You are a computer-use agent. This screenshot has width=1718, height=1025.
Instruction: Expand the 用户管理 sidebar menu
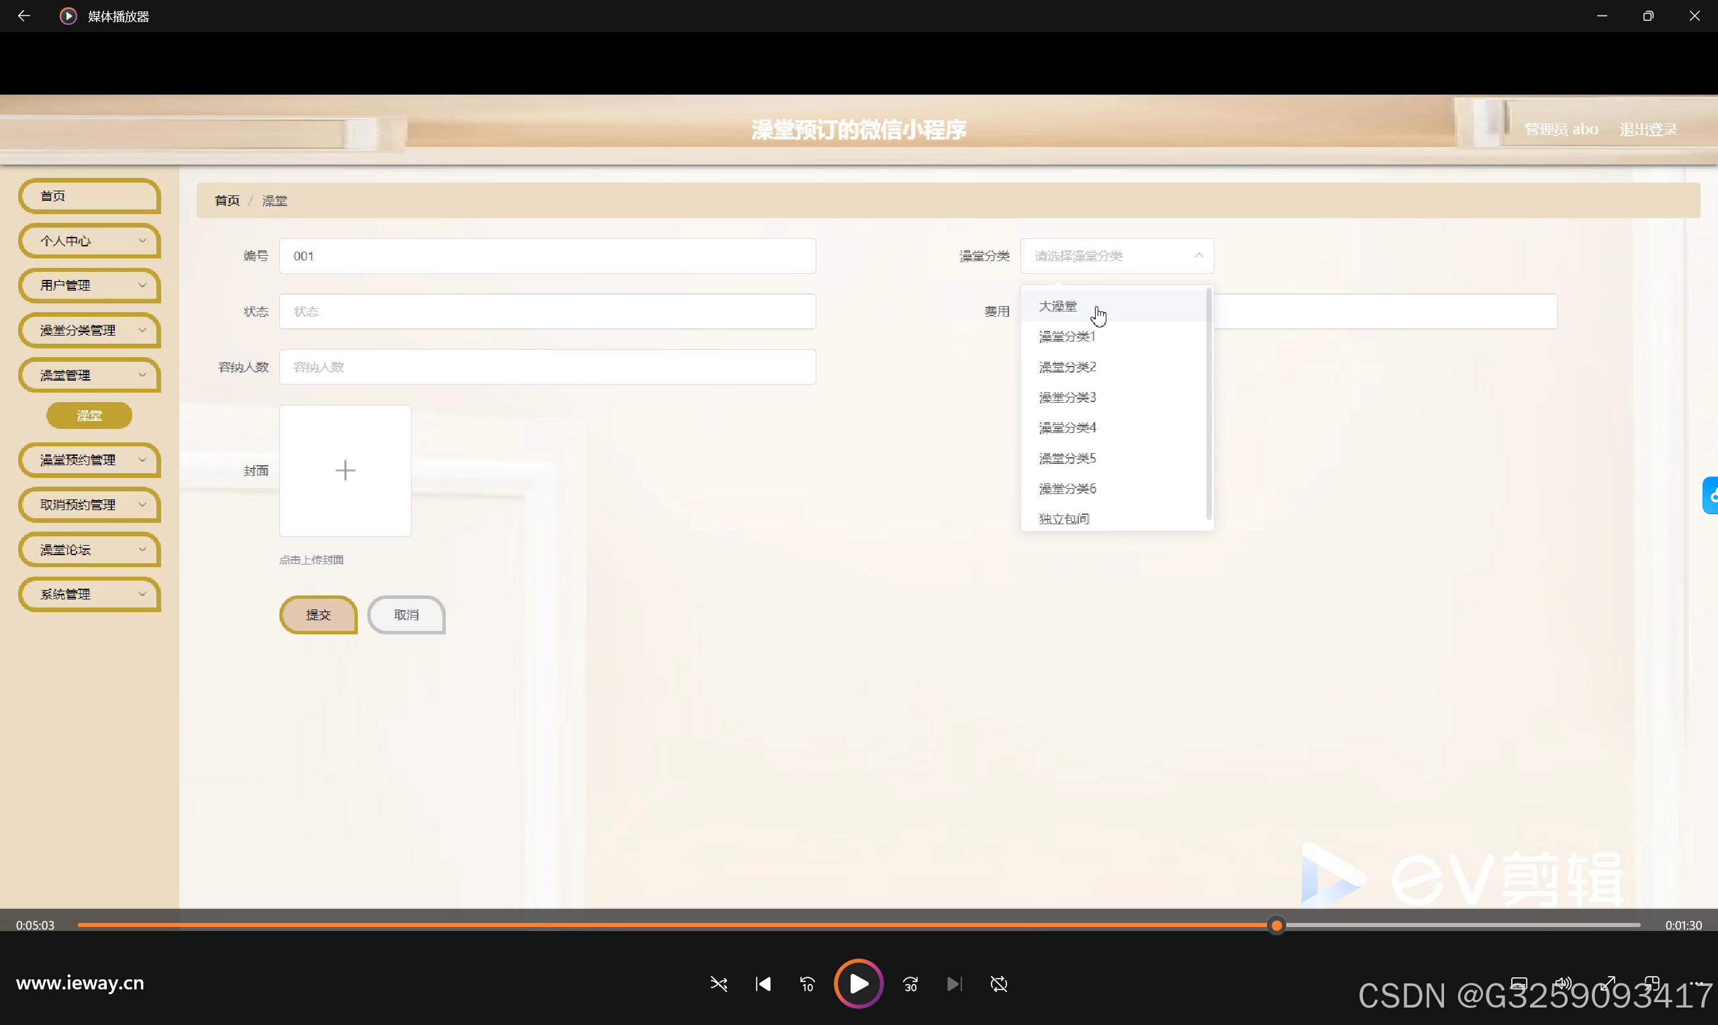click(x=90, y=285)
